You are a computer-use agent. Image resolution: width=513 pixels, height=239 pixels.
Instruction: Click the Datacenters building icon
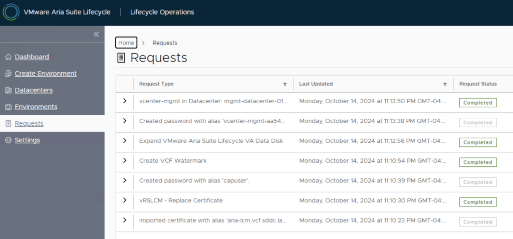coord(8,90)
